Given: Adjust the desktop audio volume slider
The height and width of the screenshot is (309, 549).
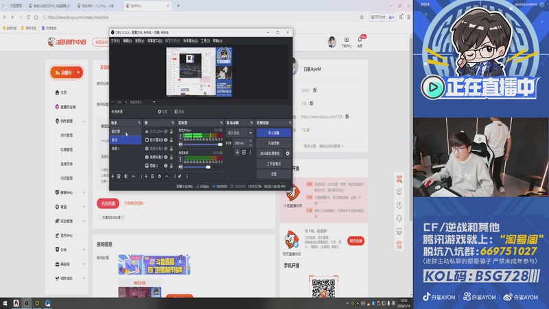Looking at the screenshot, I should click(203, 167).
